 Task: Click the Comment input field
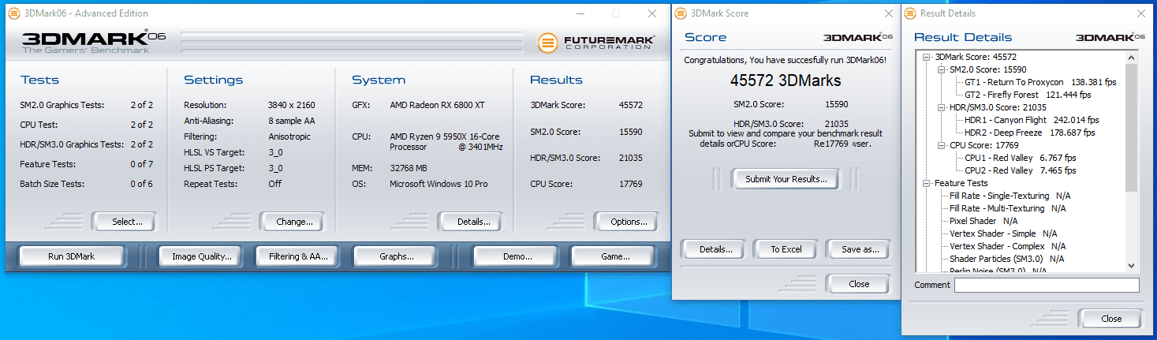tap(1047, 285)
